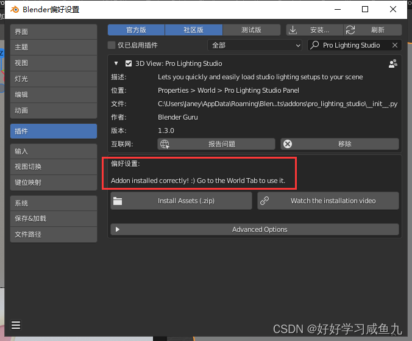The width and height of the screenshot is (412, 341).
Task: Open the 系统 preferences section
Action: pos(54,203)
